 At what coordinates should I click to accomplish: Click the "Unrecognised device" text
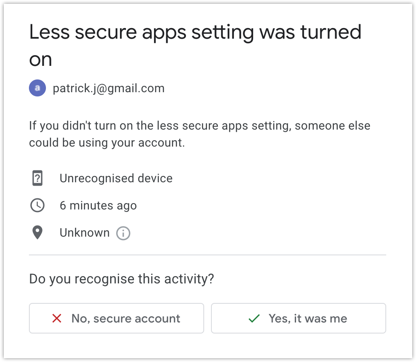click(116, 178)
